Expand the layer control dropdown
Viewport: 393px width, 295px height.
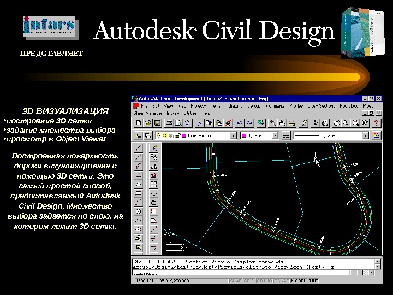tap(234, 135)
